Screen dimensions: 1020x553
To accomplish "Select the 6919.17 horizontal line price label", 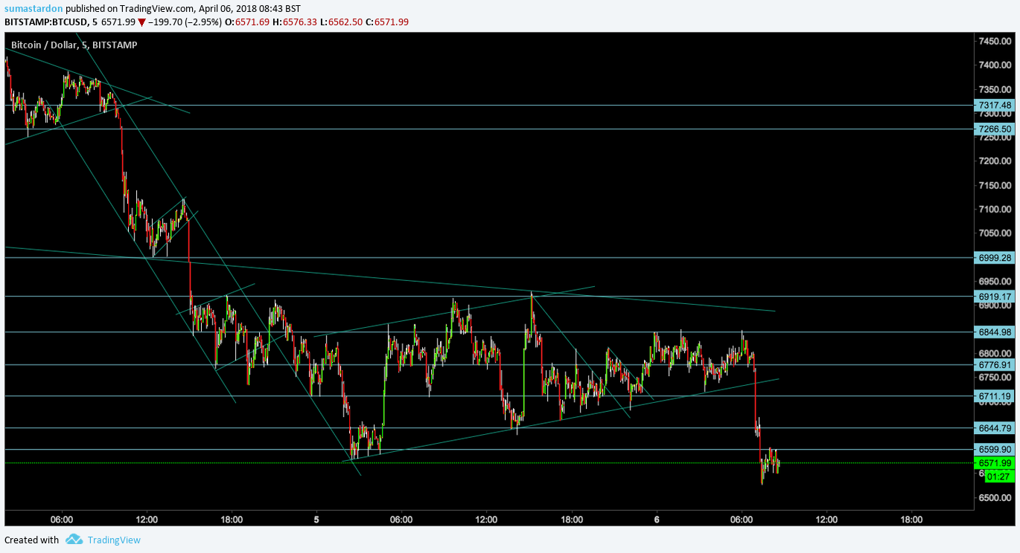I will click(x=995, y=297).
